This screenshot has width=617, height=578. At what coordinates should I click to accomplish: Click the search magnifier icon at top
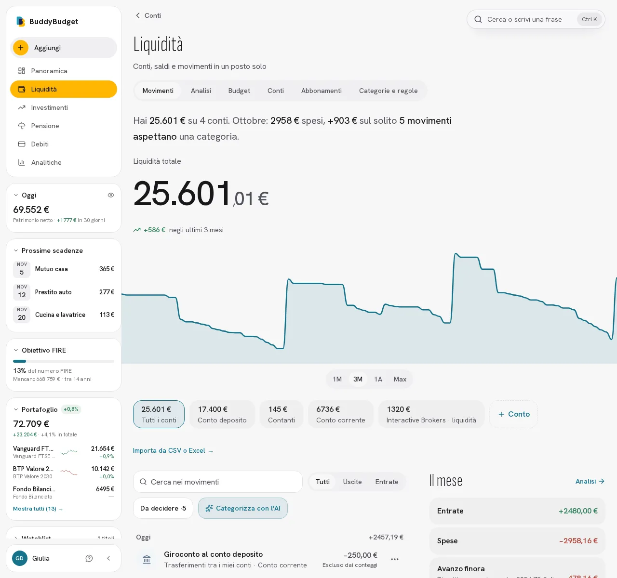478,19
